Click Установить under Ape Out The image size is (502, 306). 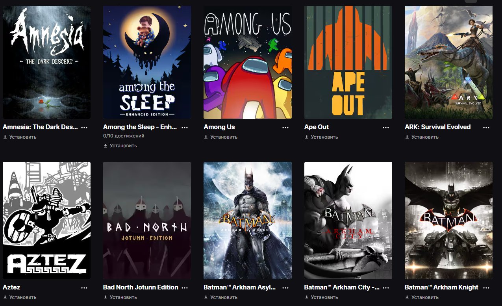click(x=321, y=137)
